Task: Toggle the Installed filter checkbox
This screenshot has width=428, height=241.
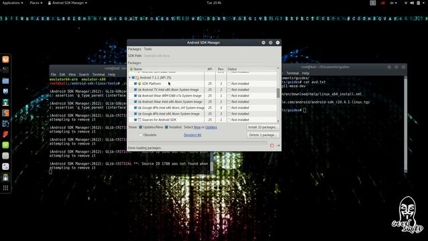Action: [x=167, y=127]
